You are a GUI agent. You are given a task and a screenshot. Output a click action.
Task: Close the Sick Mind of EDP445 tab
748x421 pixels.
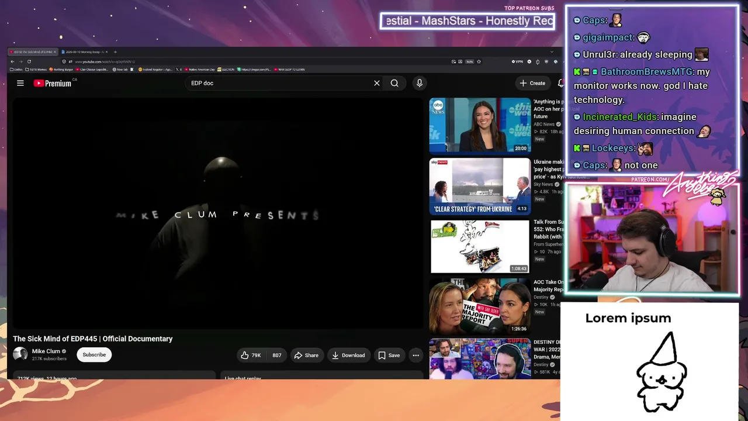(x=56, y=52)
